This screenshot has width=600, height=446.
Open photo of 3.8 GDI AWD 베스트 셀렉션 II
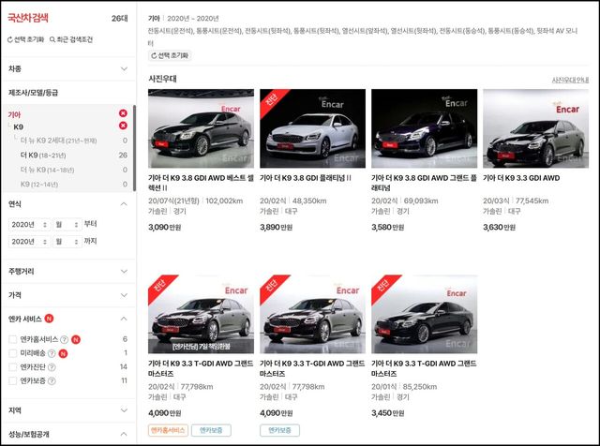(x=201, y=128)
